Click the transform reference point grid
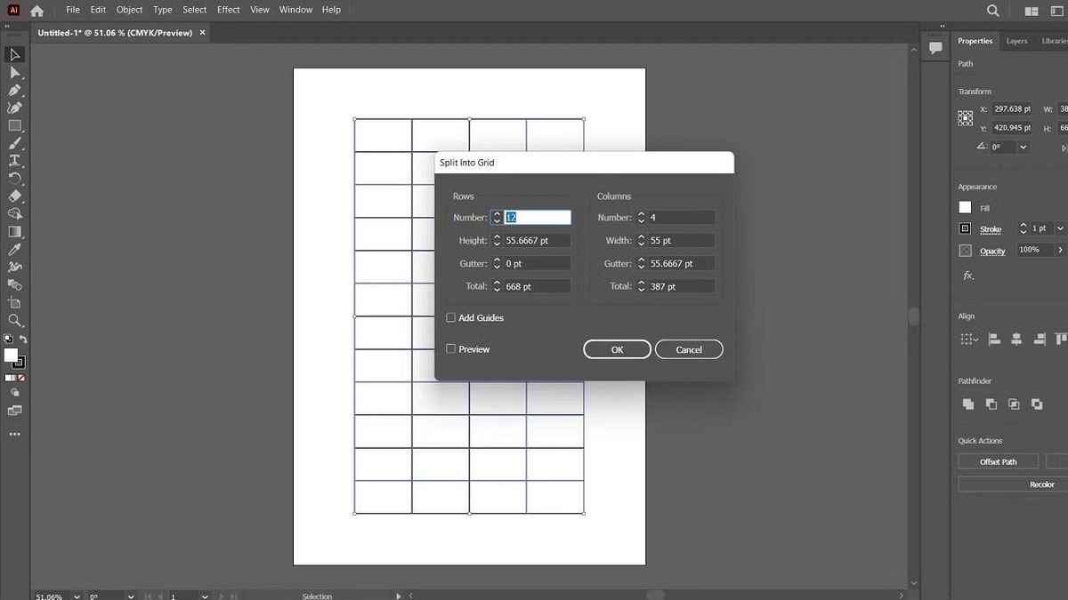1068x600 pixels. 965,117
